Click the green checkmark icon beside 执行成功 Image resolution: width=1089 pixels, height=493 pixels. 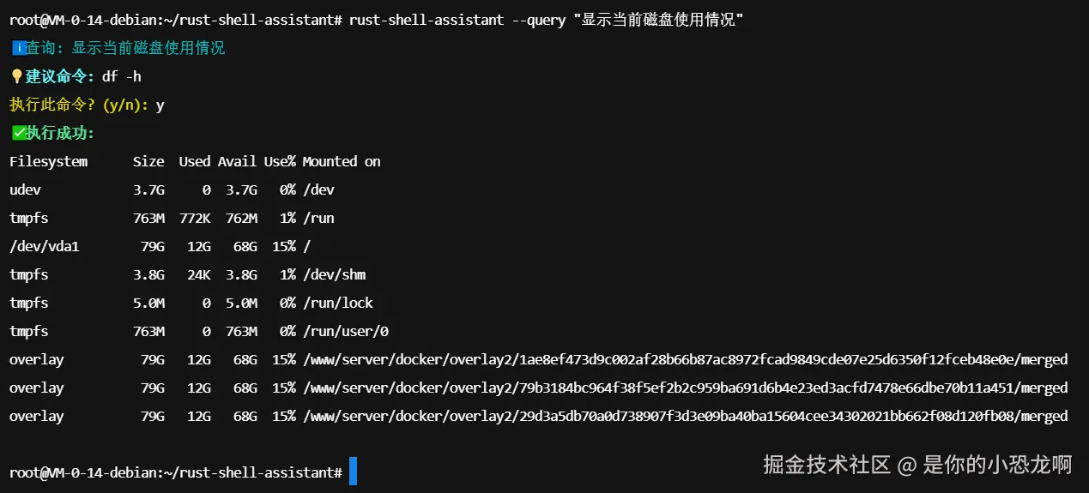tap(18, 133)
